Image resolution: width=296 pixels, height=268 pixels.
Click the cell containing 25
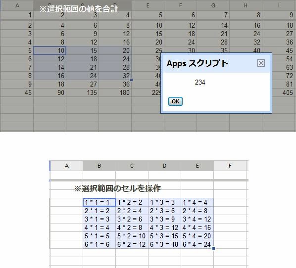pos(148,50)
